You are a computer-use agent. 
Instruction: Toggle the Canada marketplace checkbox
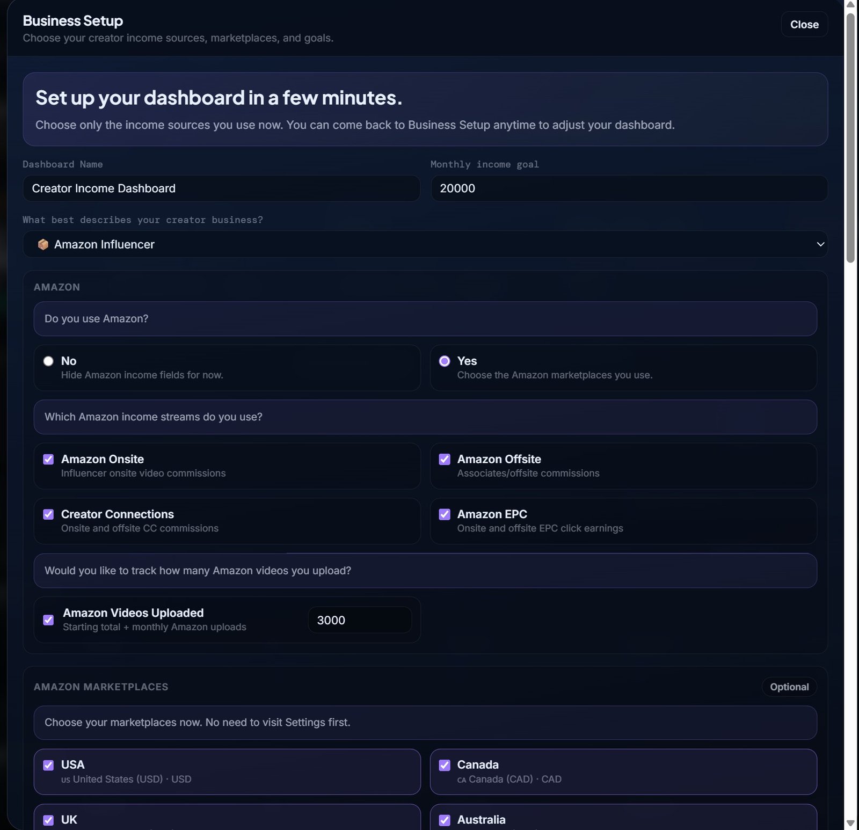tap(445, 765)
